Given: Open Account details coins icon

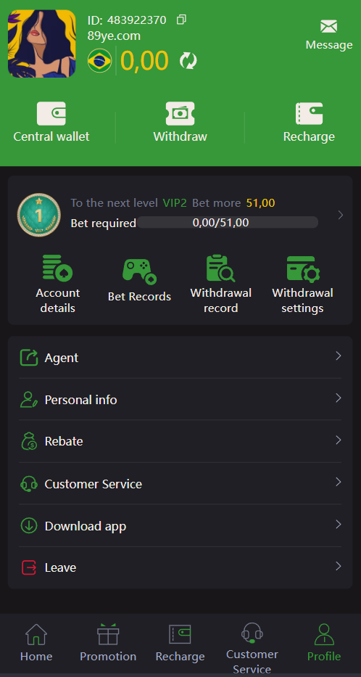Looking at the screenshot, I should (57, 268).
